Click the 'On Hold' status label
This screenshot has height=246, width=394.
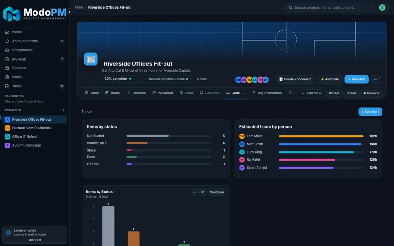[x=93, y=164]
